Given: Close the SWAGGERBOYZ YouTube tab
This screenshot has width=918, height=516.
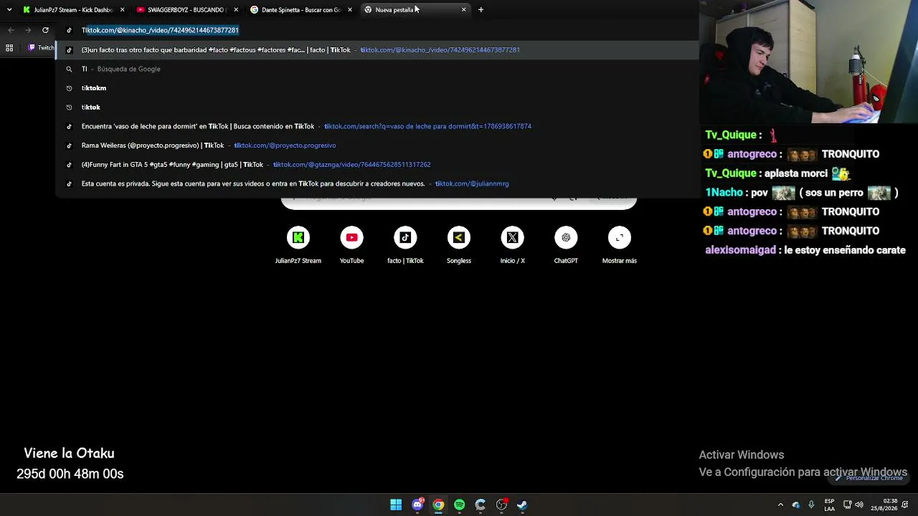Looking at the screenshot, I should coord(236,10).
